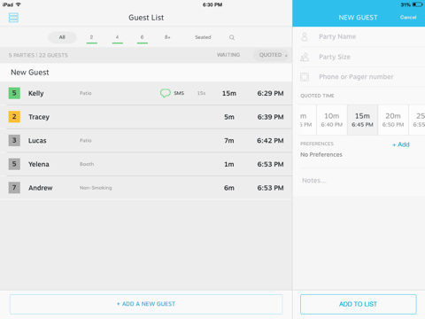425x319 pixels.
Task: Tap the Wi-Fi status icon
Action: pos(19,4)
